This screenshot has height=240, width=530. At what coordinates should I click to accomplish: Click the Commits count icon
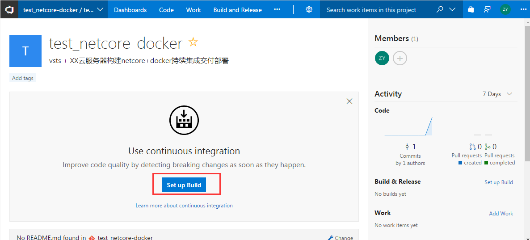407,147
